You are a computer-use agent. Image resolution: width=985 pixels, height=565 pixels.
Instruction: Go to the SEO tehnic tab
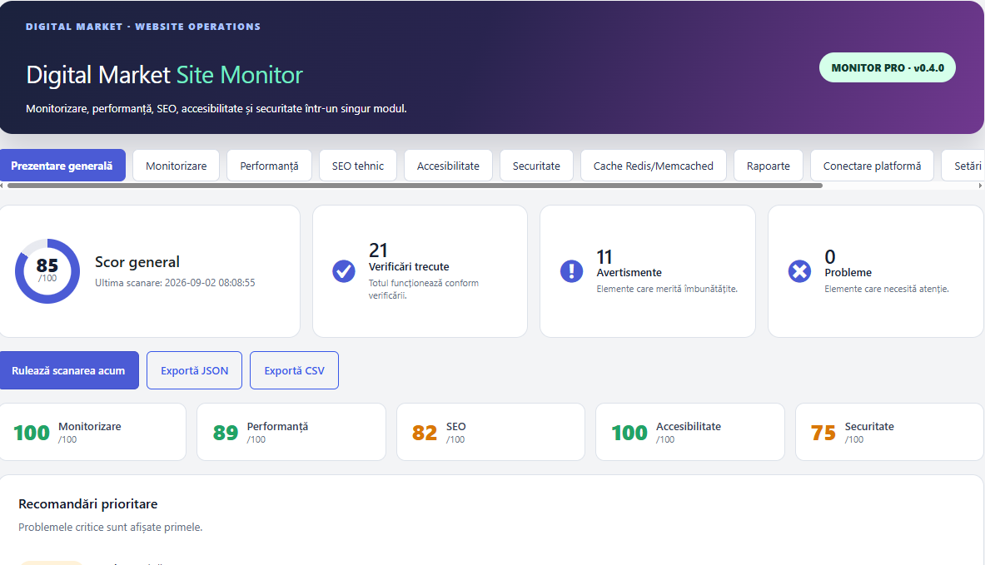358,166
